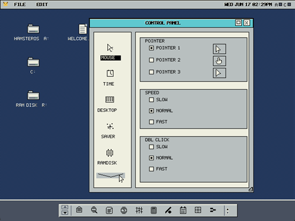Click the Control Panel resize corner grip
This screenshot has height=221, width=295.
tap(250, 189)
